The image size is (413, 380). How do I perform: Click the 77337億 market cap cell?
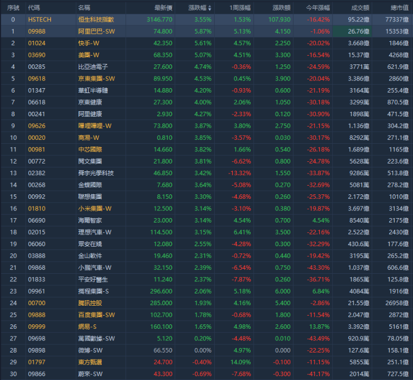(397, 19)
